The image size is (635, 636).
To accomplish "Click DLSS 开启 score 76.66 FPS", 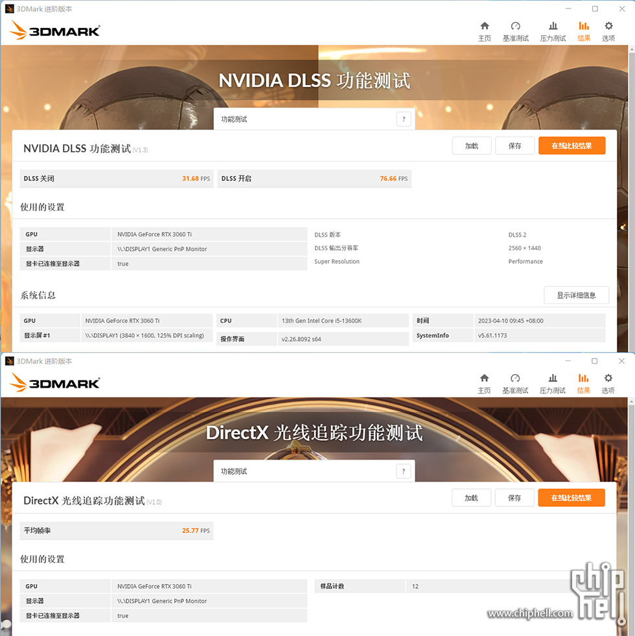I will pos(394,178).
